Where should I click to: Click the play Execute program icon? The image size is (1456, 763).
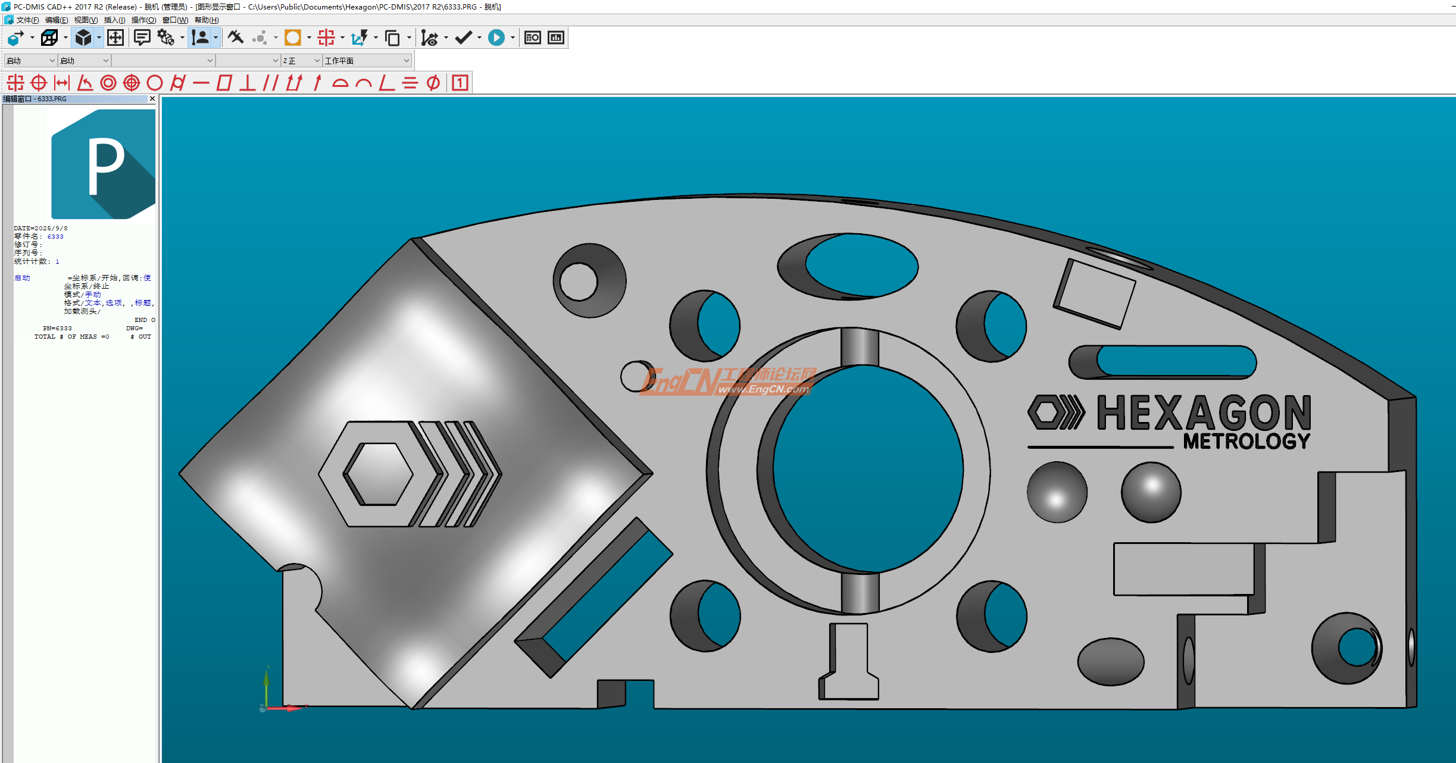click(496, 38)
